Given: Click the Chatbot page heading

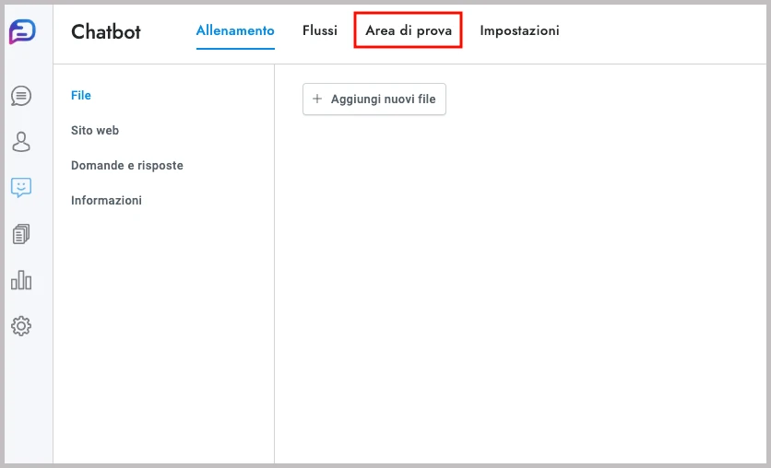Looking at the screenshot, I should [x=106, y=31].
